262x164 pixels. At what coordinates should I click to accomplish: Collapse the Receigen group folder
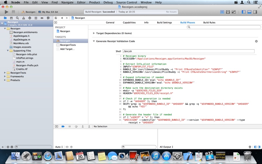click(5, 29)
